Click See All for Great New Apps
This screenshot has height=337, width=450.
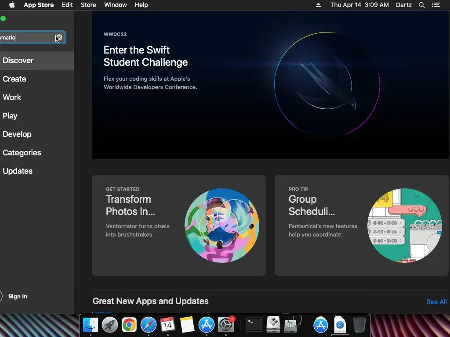[x=436, y=302]
